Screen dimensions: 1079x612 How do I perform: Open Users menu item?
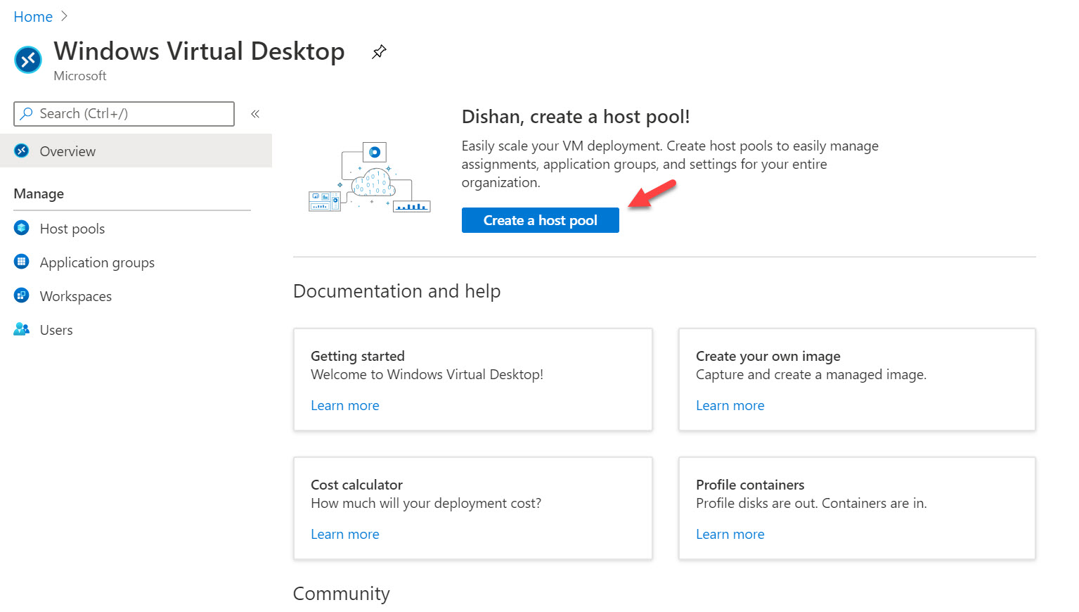[x=56, y=330]
